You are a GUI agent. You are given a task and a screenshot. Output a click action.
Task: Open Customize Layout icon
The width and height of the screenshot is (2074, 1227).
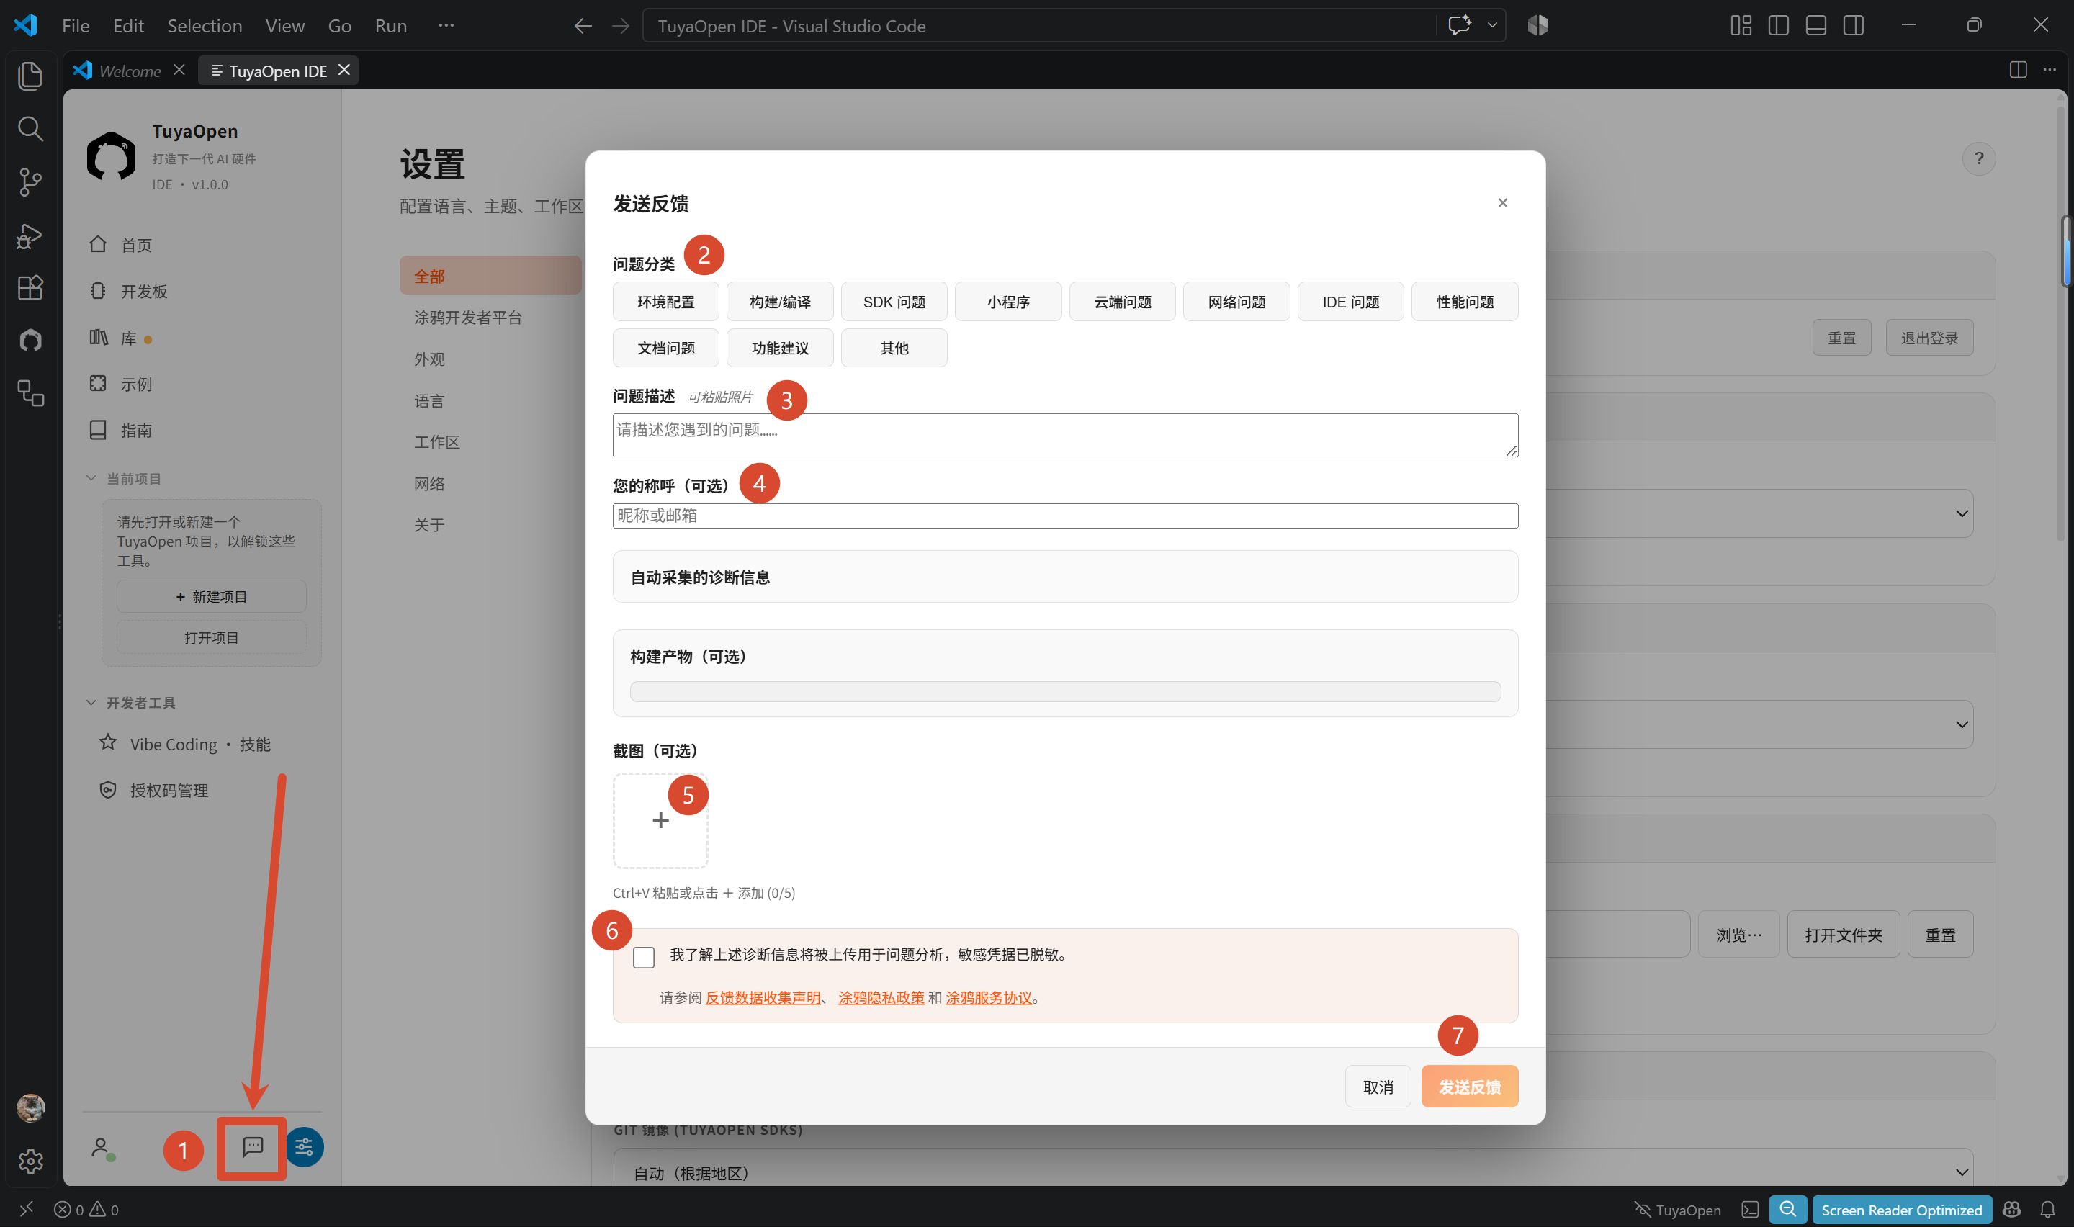1740,26
